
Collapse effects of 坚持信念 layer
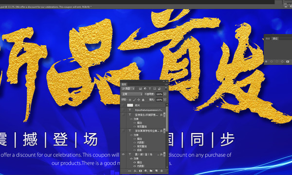point(164,115)
